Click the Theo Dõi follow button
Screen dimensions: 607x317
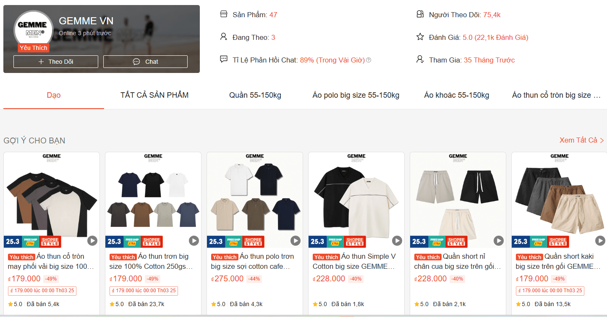(55, 61)
